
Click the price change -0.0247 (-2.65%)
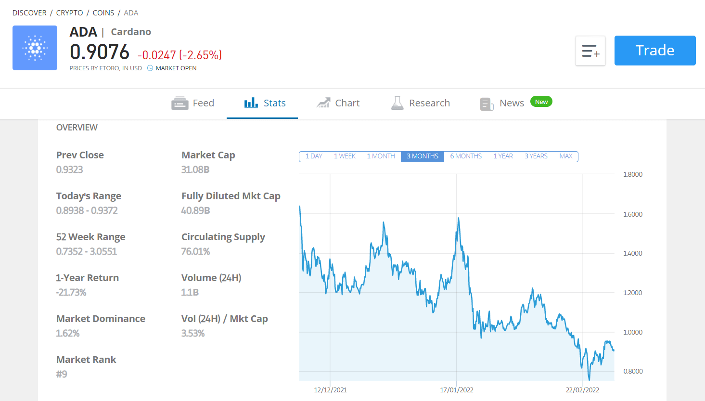(x=180, y=55)
